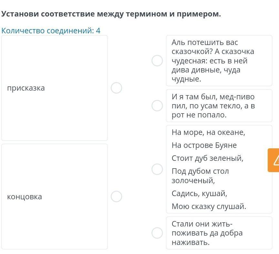
Task: Select circle beside 'Стали они жить-поживать'
Action: [157, 233]
